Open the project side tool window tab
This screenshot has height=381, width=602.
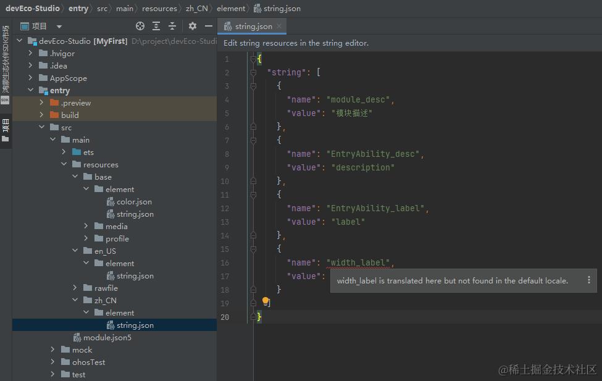(6, 130)
